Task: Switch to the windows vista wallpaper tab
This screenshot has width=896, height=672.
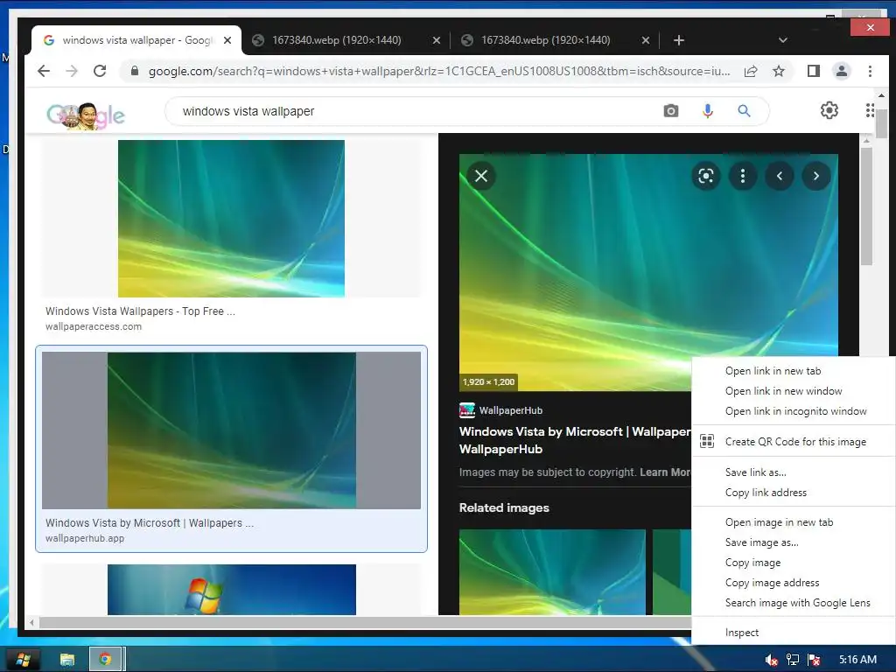Action: [136, 40]
